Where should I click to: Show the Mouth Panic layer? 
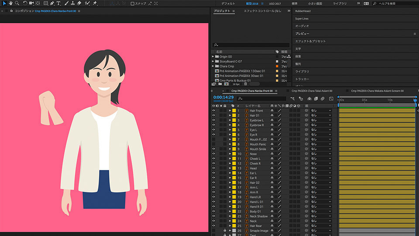[213, 144]
